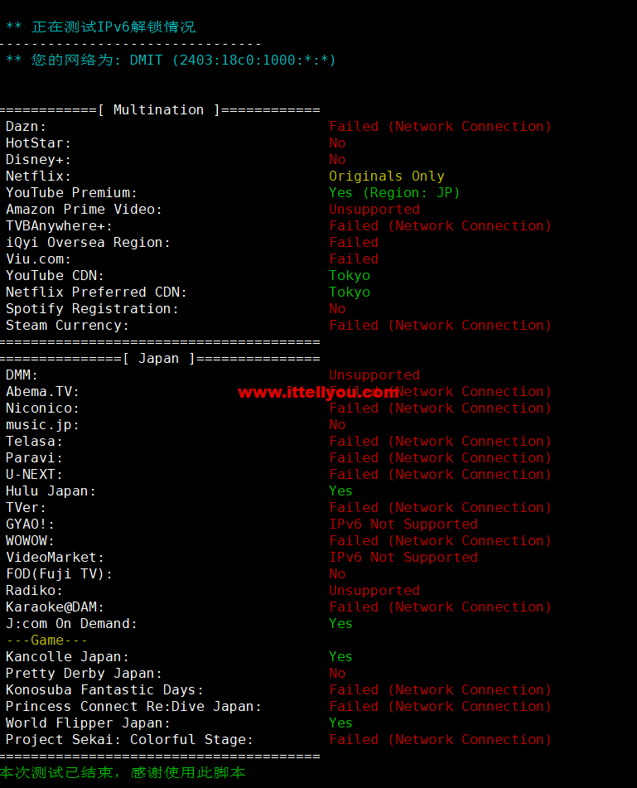Click the YouTube Premium 'Yes (Region: JP)' result
This screenshot has height=788, width=637.
point(394,192)
